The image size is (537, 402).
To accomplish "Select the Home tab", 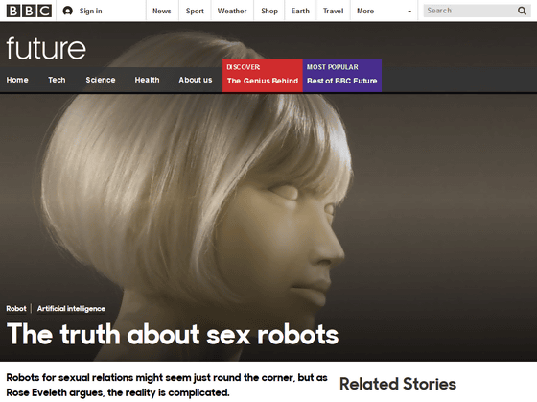I will (x=17, y=80).
